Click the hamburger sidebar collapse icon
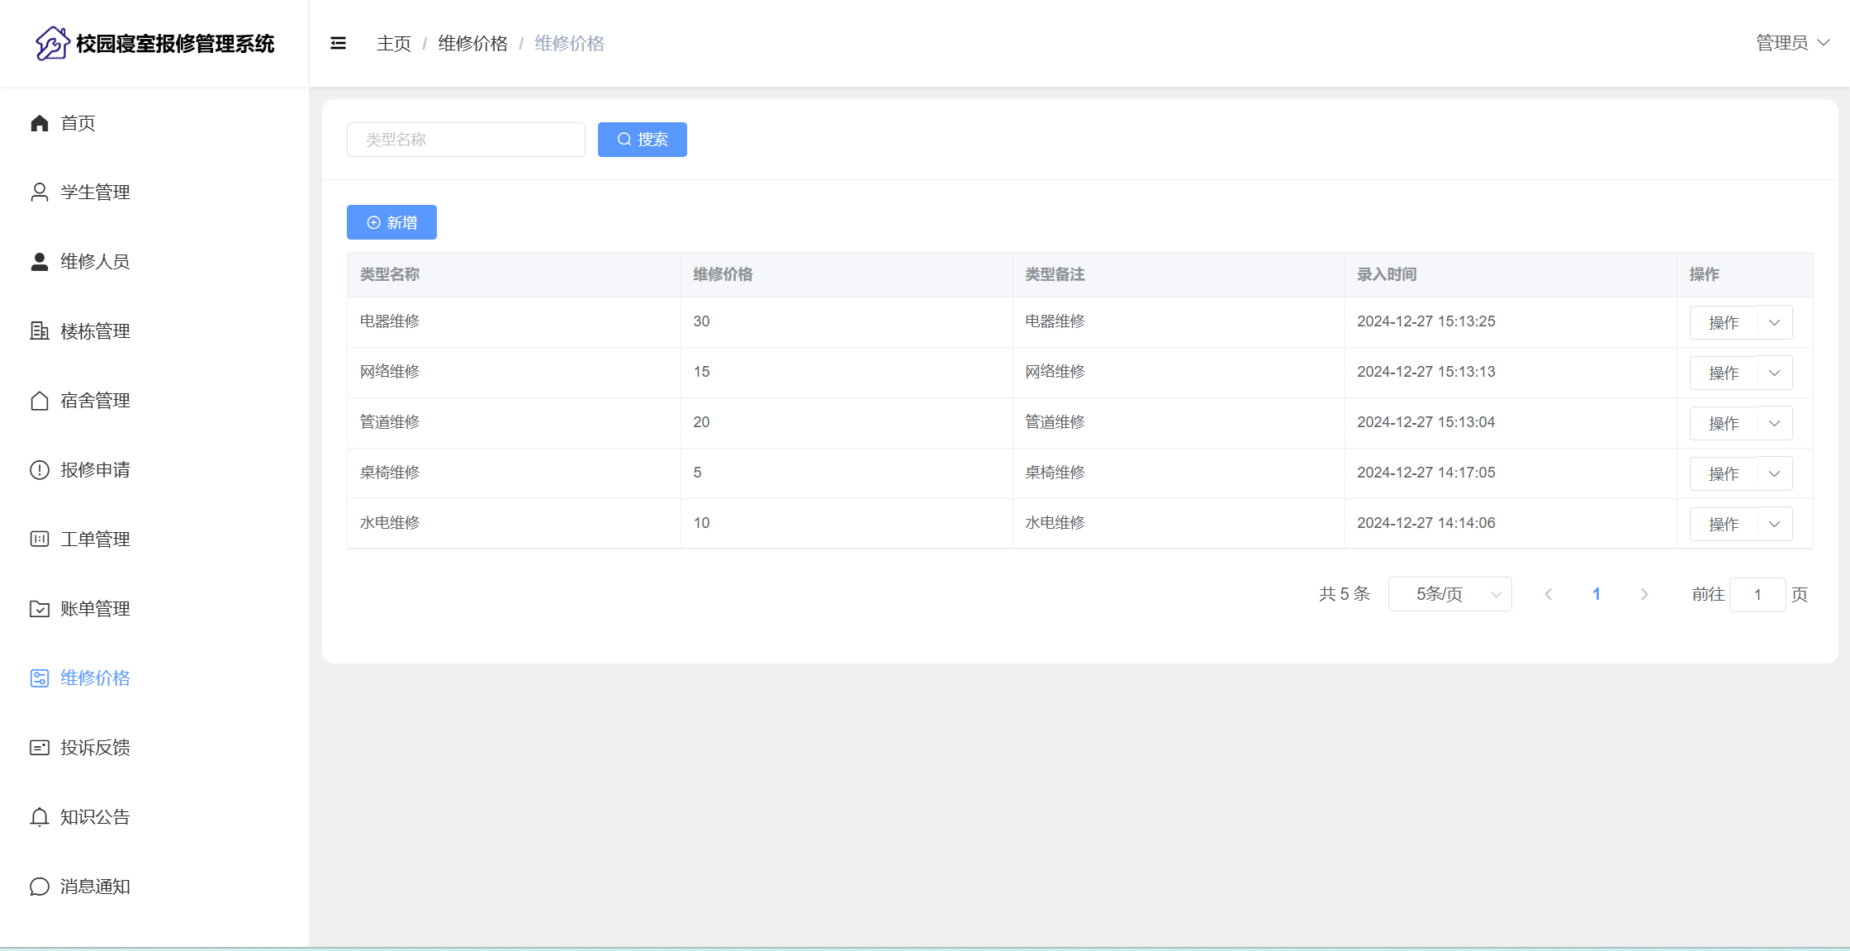Viewport: 1850px width, 951px height. [338, 43]
